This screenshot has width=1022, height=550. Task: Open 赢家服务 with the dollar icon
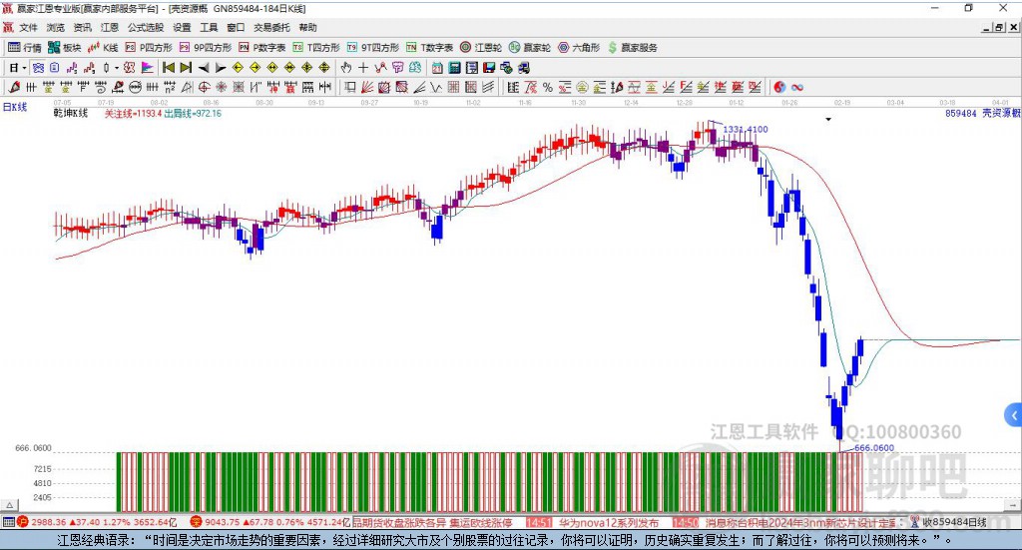[x=632, y=48]
